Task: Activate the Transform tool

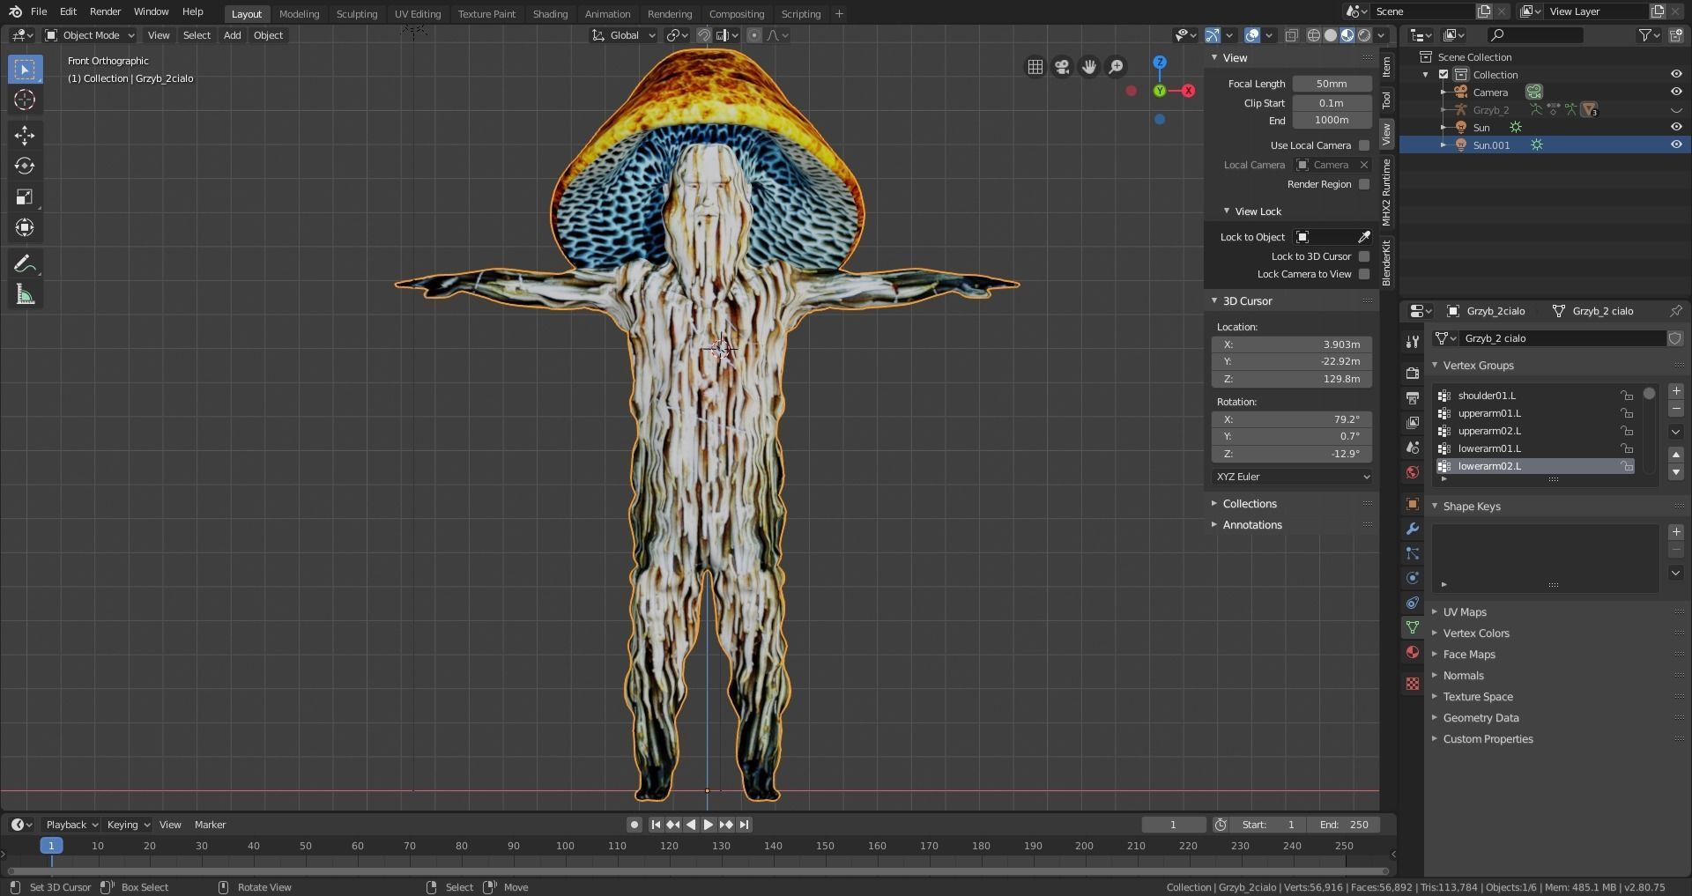Action: (x=25, y=227)
